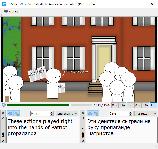Seek within the green playback progress bar

(x=38, y=105)
